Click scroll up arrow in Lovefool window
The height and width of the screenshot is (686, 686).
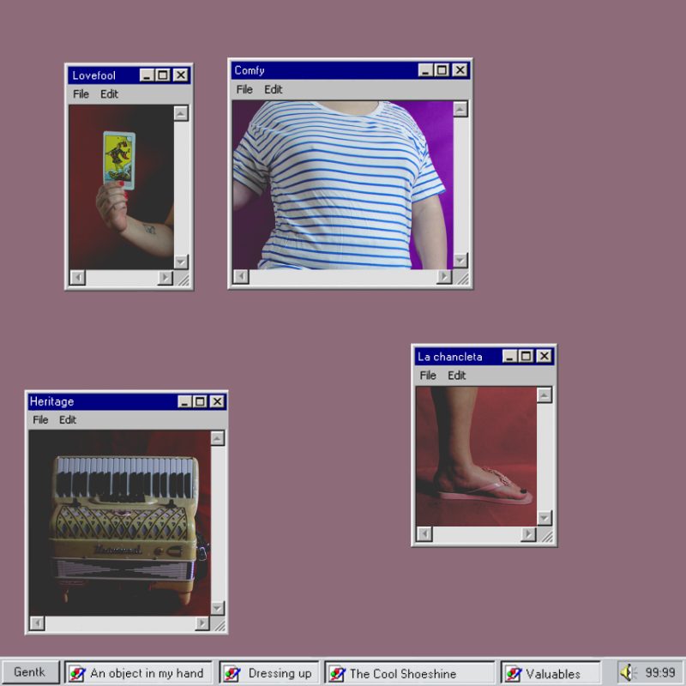pyautogui.click(x=181, y=113)
